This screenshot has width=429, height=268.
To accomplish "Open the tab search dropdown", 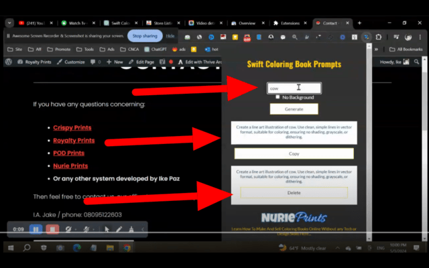I will click(9, 23).
